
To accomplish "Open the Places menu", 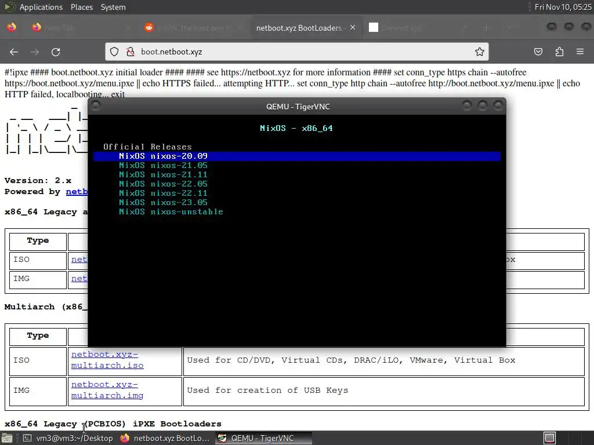I will tap(81, 7).
